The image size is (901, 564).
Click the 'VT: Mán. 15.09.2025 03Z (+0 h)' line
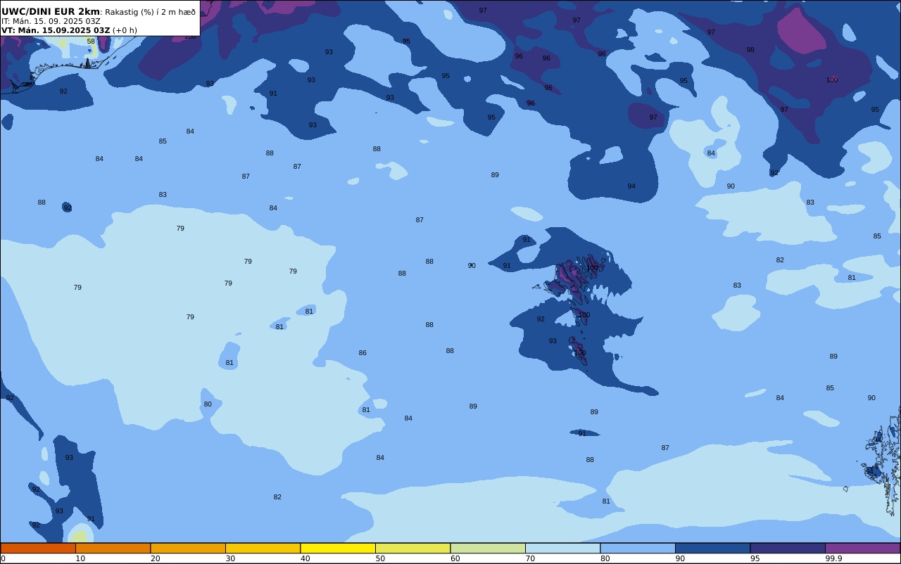(69, 30)
